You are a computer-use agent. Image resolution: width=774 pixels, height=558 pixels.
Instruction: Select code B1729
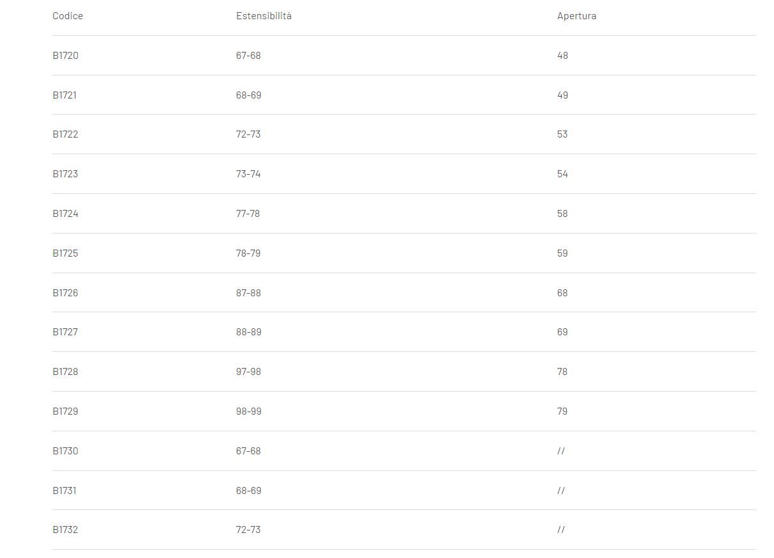[65, 411]
